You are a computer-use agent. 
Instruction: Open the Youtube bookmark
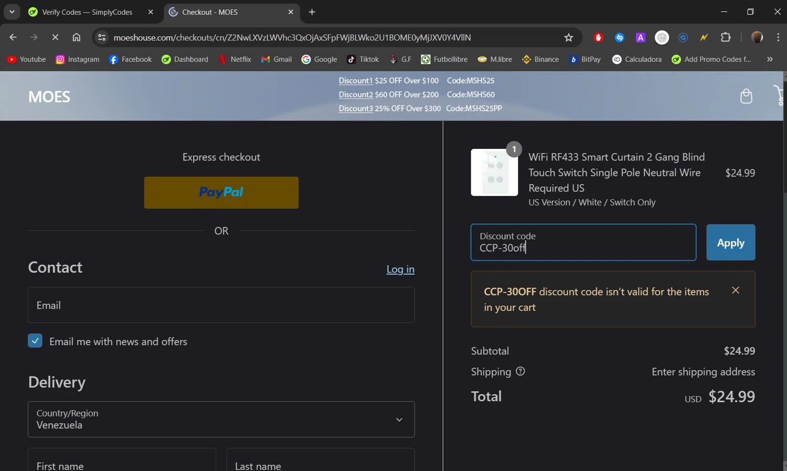click(26, 59)
